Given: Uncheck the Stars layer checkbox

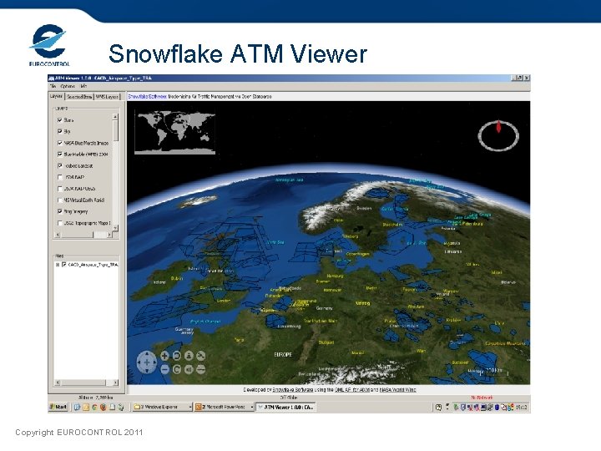Looking at the screenshot, I should coord(60,120).
